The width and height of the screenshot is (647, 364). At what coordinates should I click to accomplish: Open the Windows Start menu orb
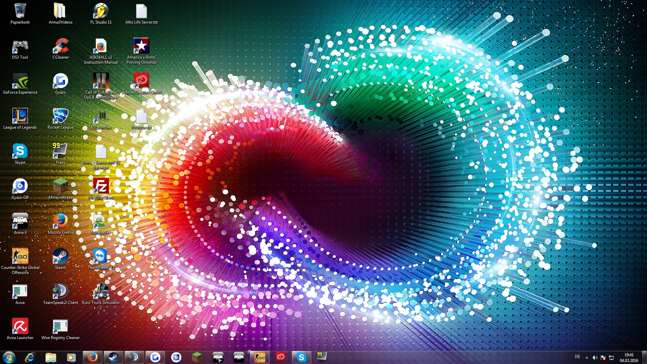pos(9,357)
